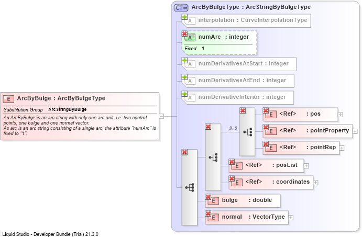362x237 pixels.
Task: Click the Fixed value field of numArc
Action: [x=203, y=48]
